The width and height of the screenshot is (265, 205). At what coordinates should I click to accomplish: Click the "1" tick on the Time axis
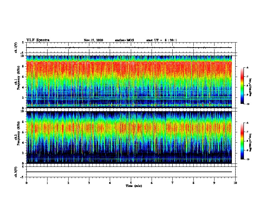click(47, 183)
